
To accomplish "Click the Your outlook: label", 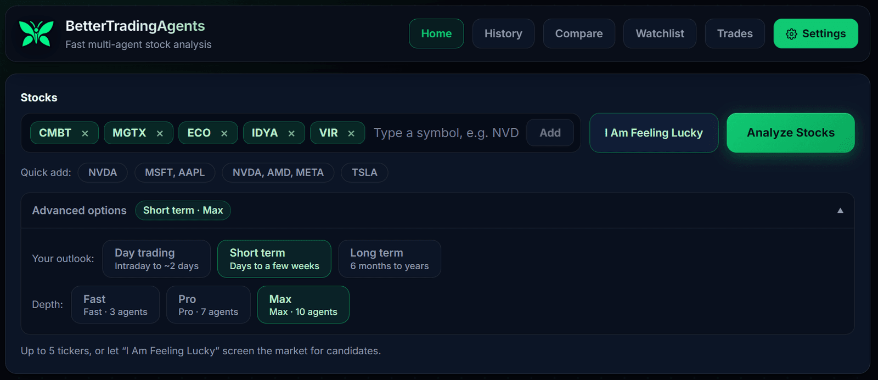I will click(63, 259).
